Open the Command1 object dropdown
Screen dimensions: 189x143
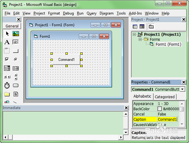182,89
